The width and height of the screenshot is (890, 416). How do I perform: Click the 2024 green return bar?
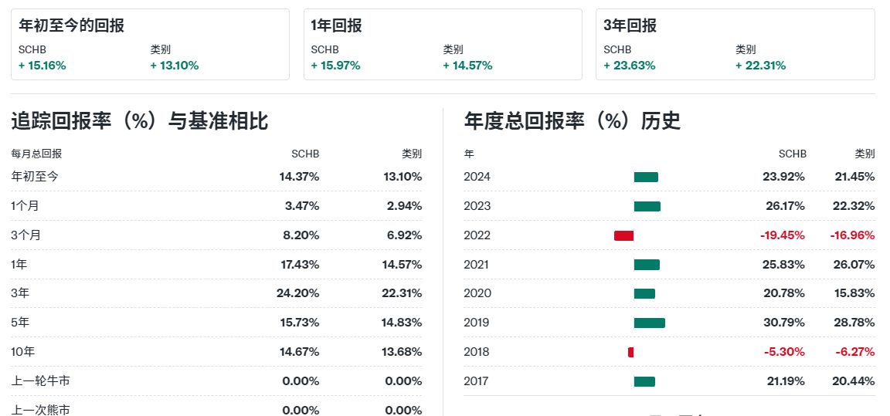(646, 177)
